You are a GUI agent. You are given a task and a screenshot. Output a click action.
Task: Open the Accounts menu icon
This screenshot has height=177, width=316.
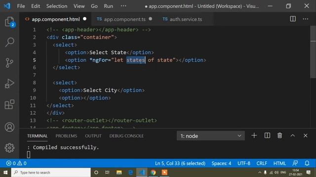[x=9, y=127]
